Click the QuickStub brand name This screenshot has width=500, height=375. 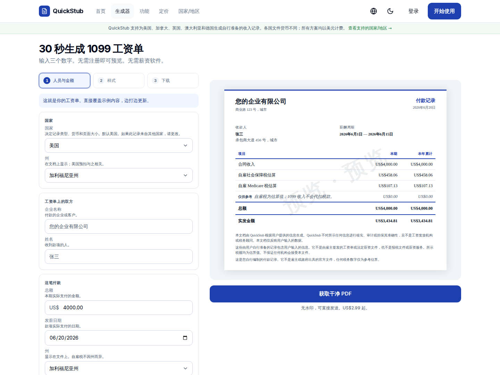tap(68, 11)
